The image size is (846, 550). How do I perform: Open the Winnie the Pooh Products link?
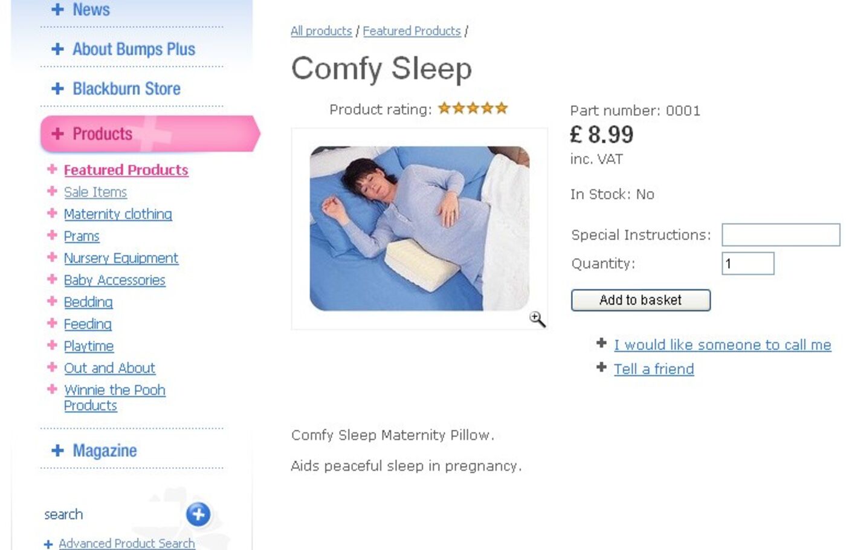coord(115,397)
